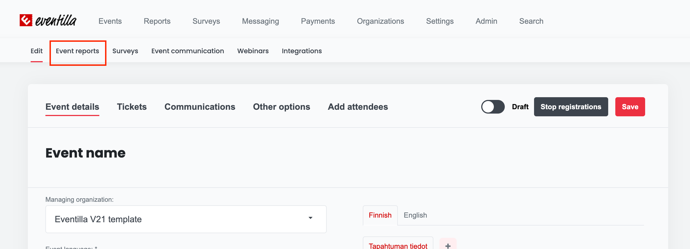Image resolution: width=690 pixels, height=249 pixels.
Task: Switch to Communications tab
Action: click(x=200, y=107)
